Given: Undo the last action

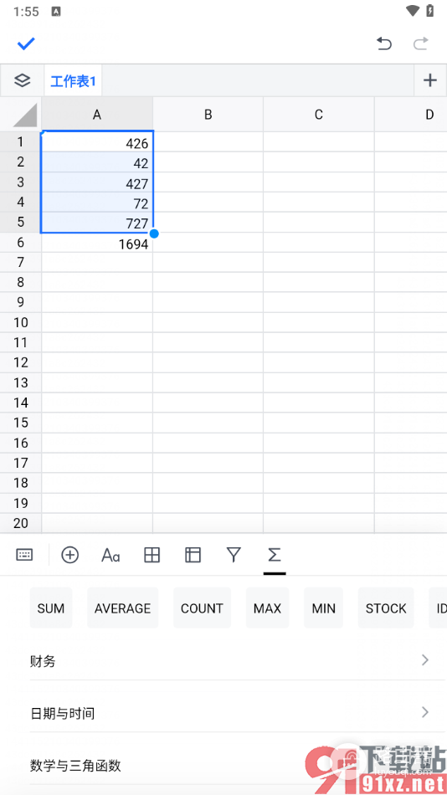Looking at the screenshot, I should click(x=384, y=44).
